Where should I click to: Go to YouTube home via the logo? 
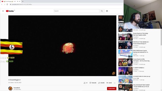10,11
